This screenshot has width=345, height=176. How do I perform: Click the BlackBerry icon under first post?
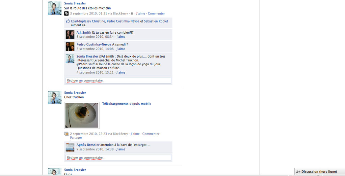click(x=66, y=13)
